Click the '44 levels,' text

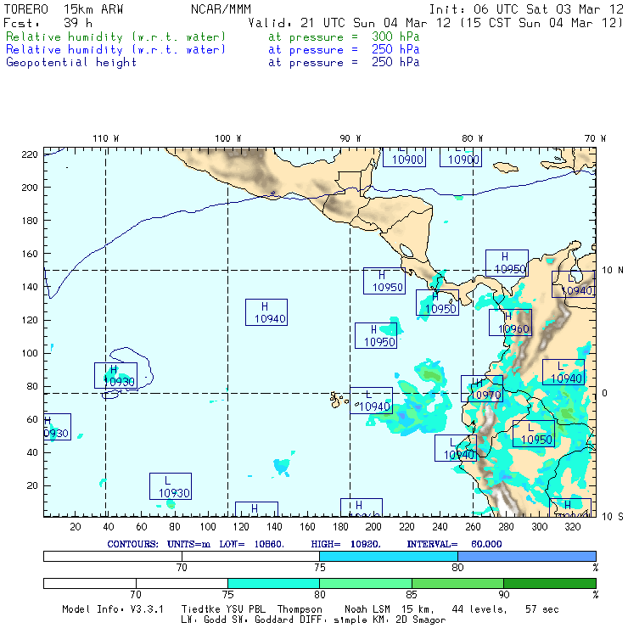pos(479,609)
